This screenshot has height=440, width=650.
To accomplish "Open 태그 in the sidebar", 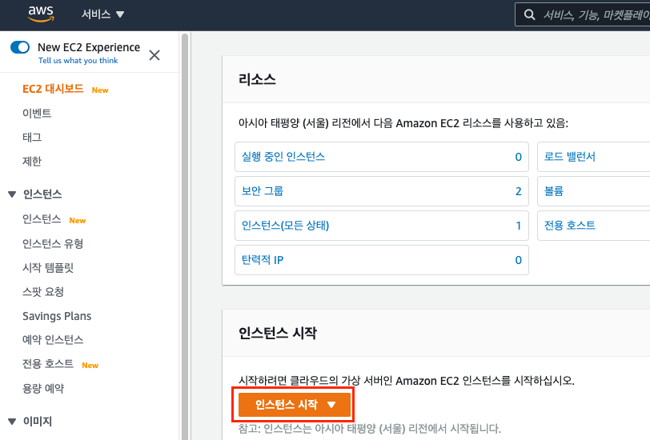I will coord(32,137).
